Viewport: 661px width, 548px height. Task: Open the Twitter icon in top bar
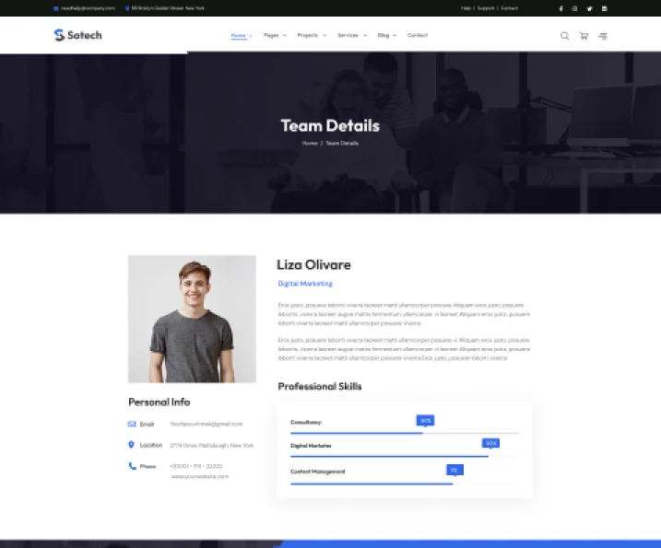(589, 8)
